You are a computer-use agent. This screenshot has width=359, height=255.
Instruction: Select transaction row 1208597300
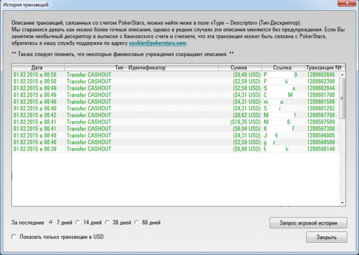(x=175, y=129)
